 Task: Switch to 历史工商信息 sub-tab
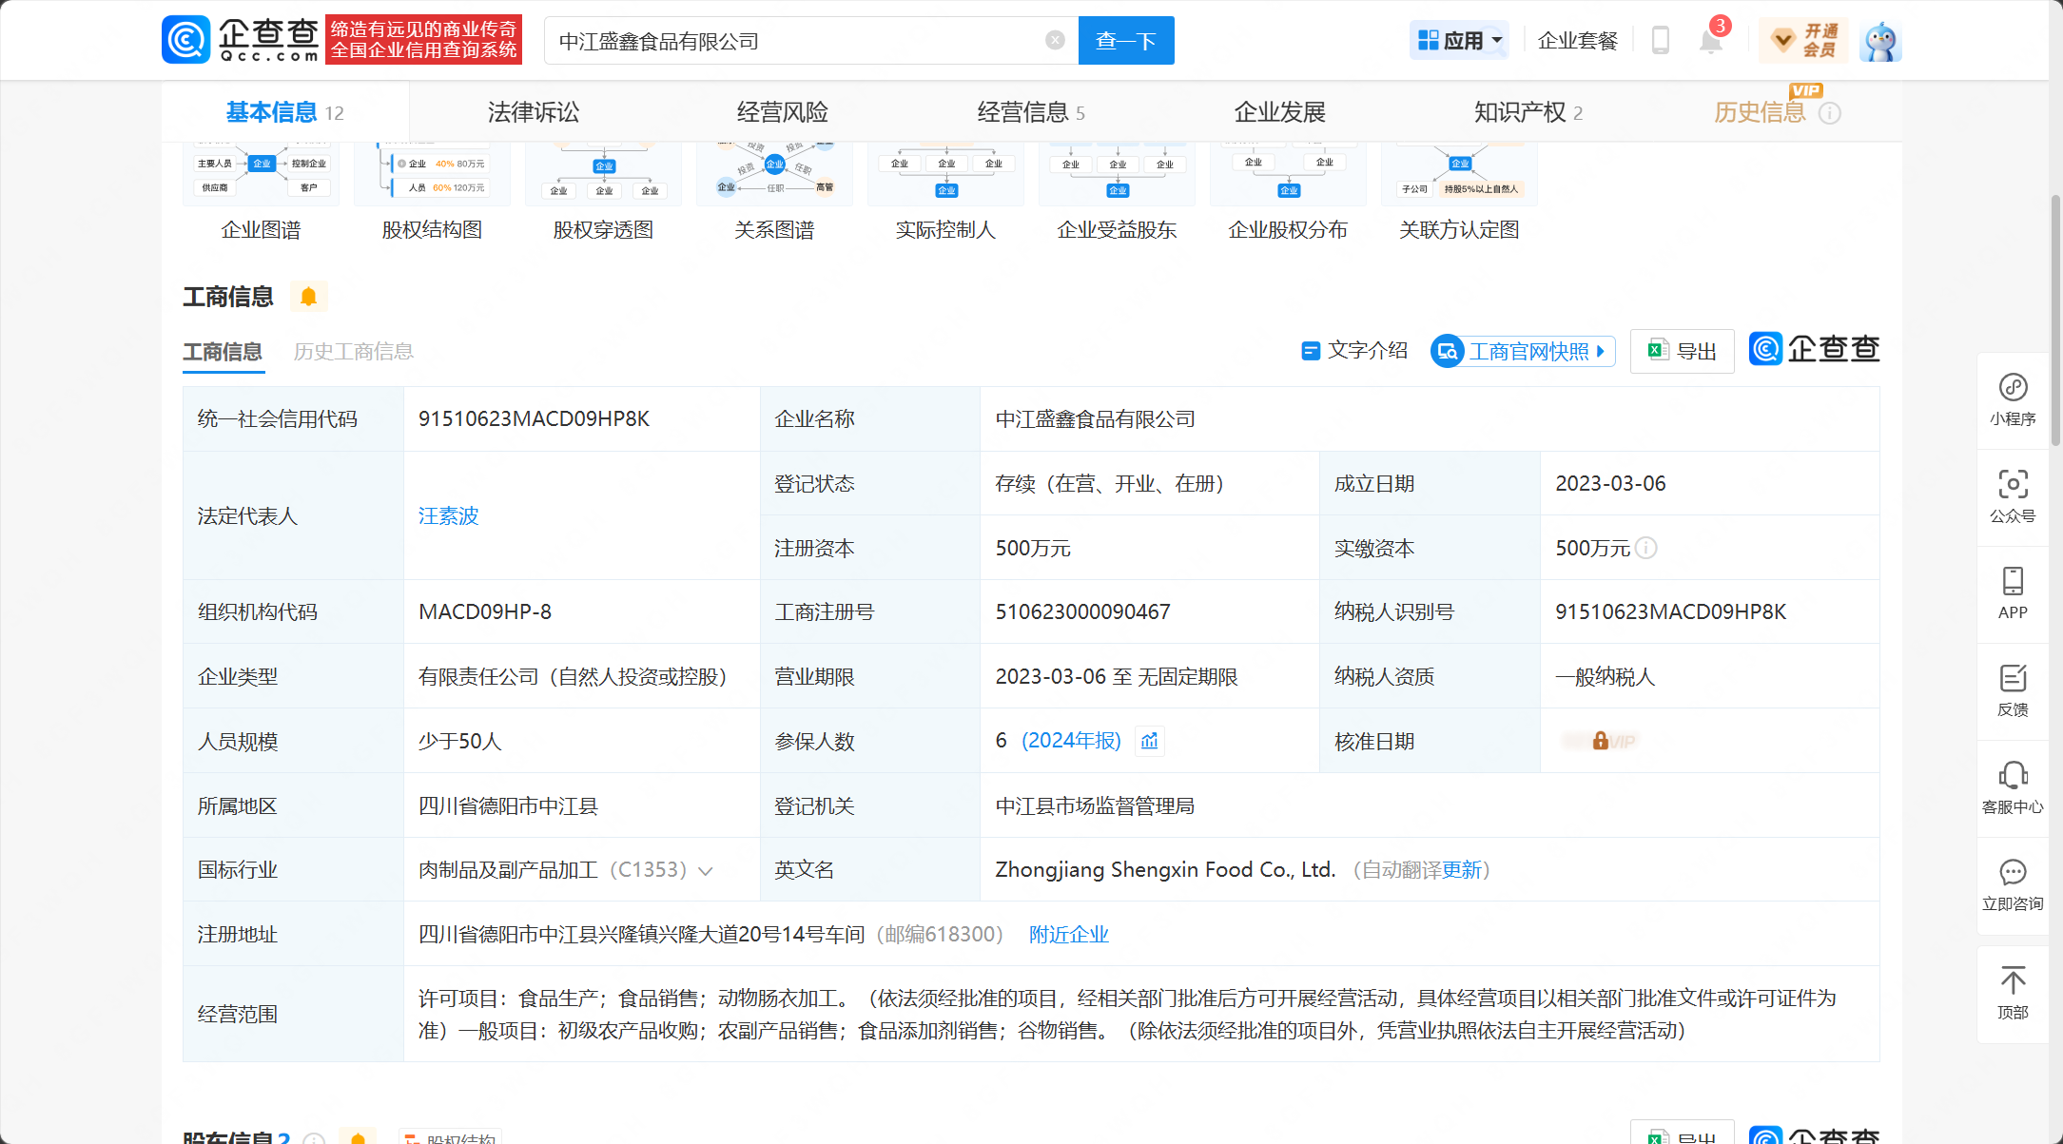353,352
